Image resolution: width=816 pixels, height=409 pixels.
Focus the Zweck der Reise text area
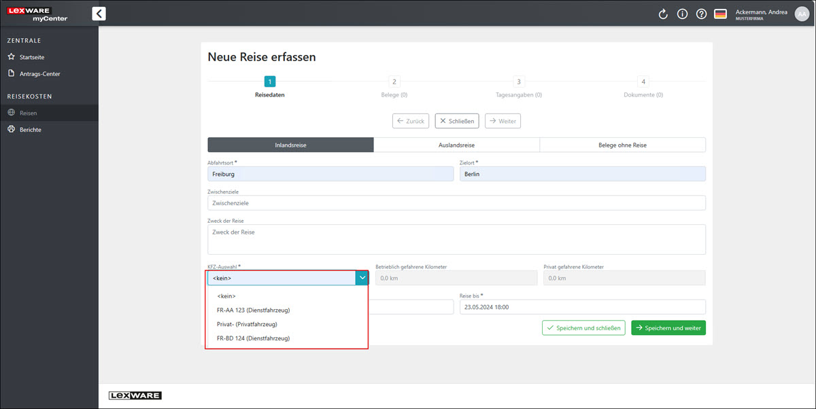456,239
